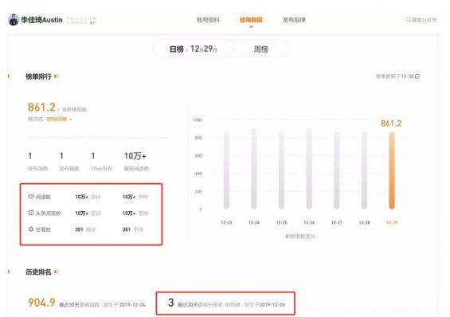Click the 在看数 flower icon

point(31,229)
